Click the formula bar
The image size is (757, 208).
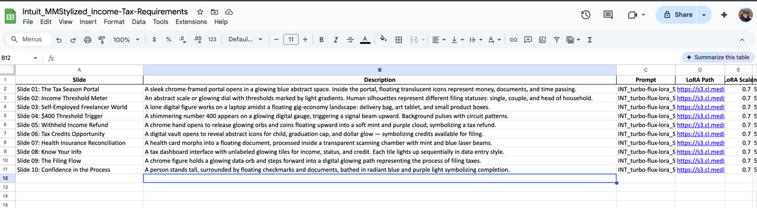click(x=368, y=58)
